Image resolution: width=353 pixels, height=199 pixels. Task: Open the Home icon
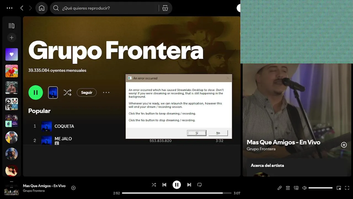(x=42, y=8)
